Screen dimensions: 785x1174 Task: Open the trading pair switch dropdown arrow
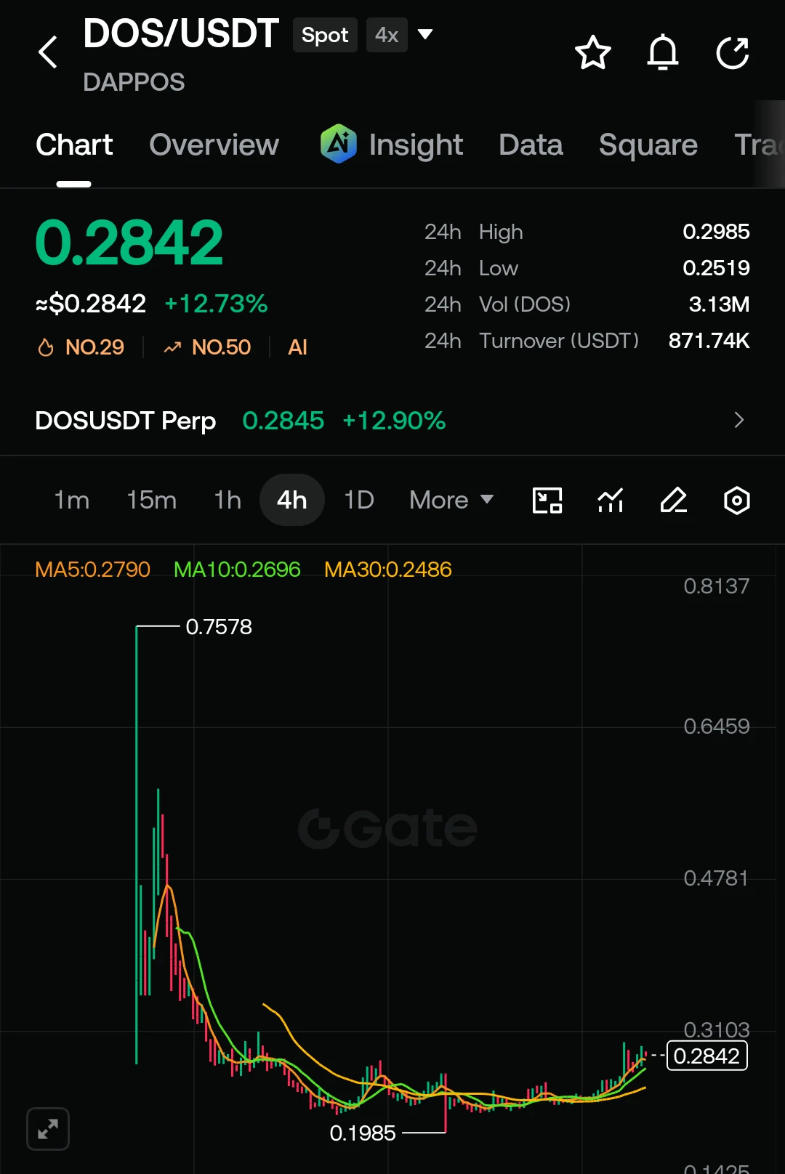[426, 34]
